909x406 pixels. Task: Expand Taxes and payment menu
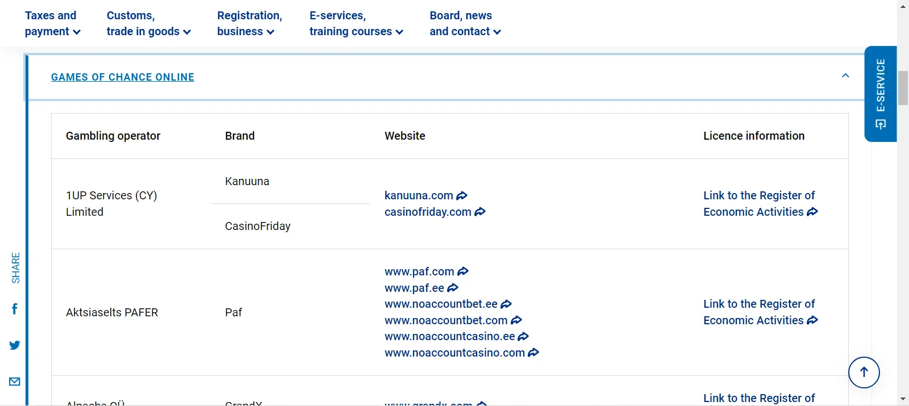point(53,23)
